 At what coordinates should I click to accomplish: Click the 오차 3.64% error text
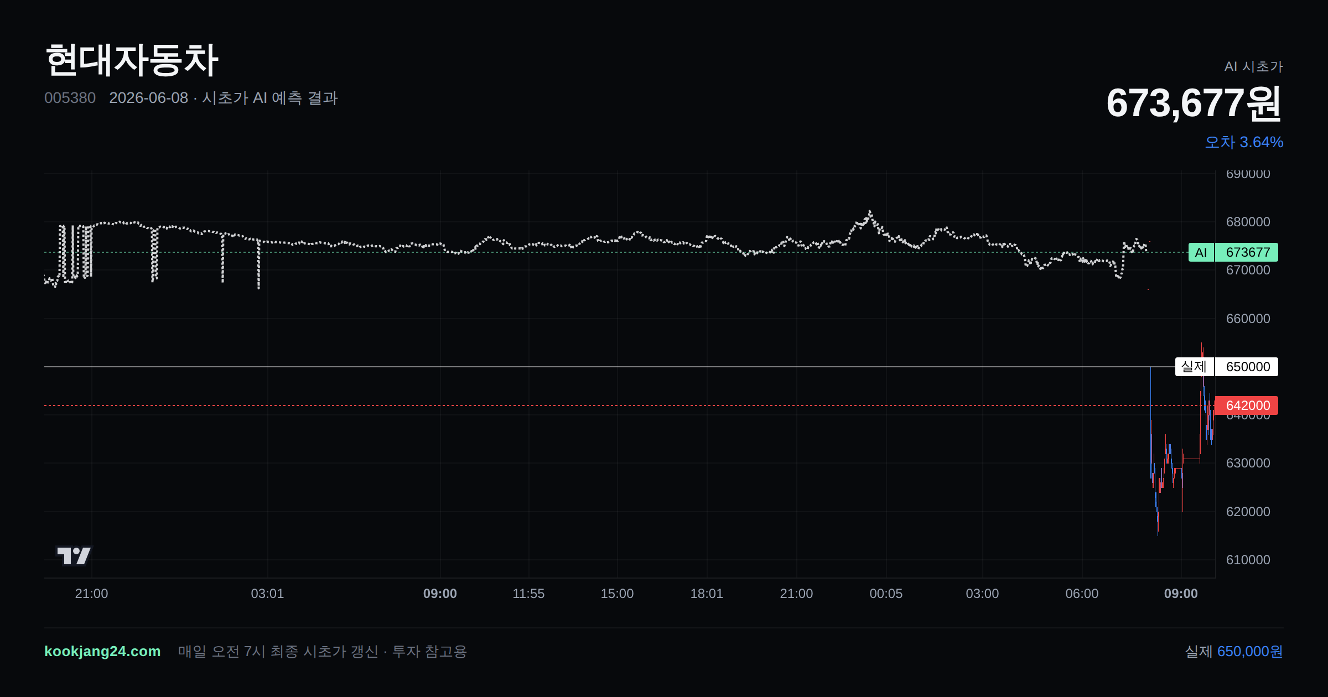pos(1244,142)
